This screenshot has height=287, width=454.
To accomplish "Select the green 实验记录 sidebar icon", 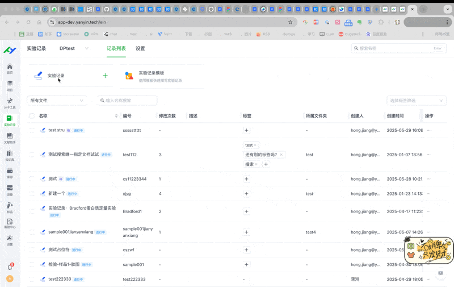I will [10, 120].
